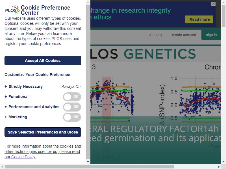Toggle the Functional cookies switch
The height and width of the screenshot is (169, 226).
pyautogui.click(x=72, y=97)
